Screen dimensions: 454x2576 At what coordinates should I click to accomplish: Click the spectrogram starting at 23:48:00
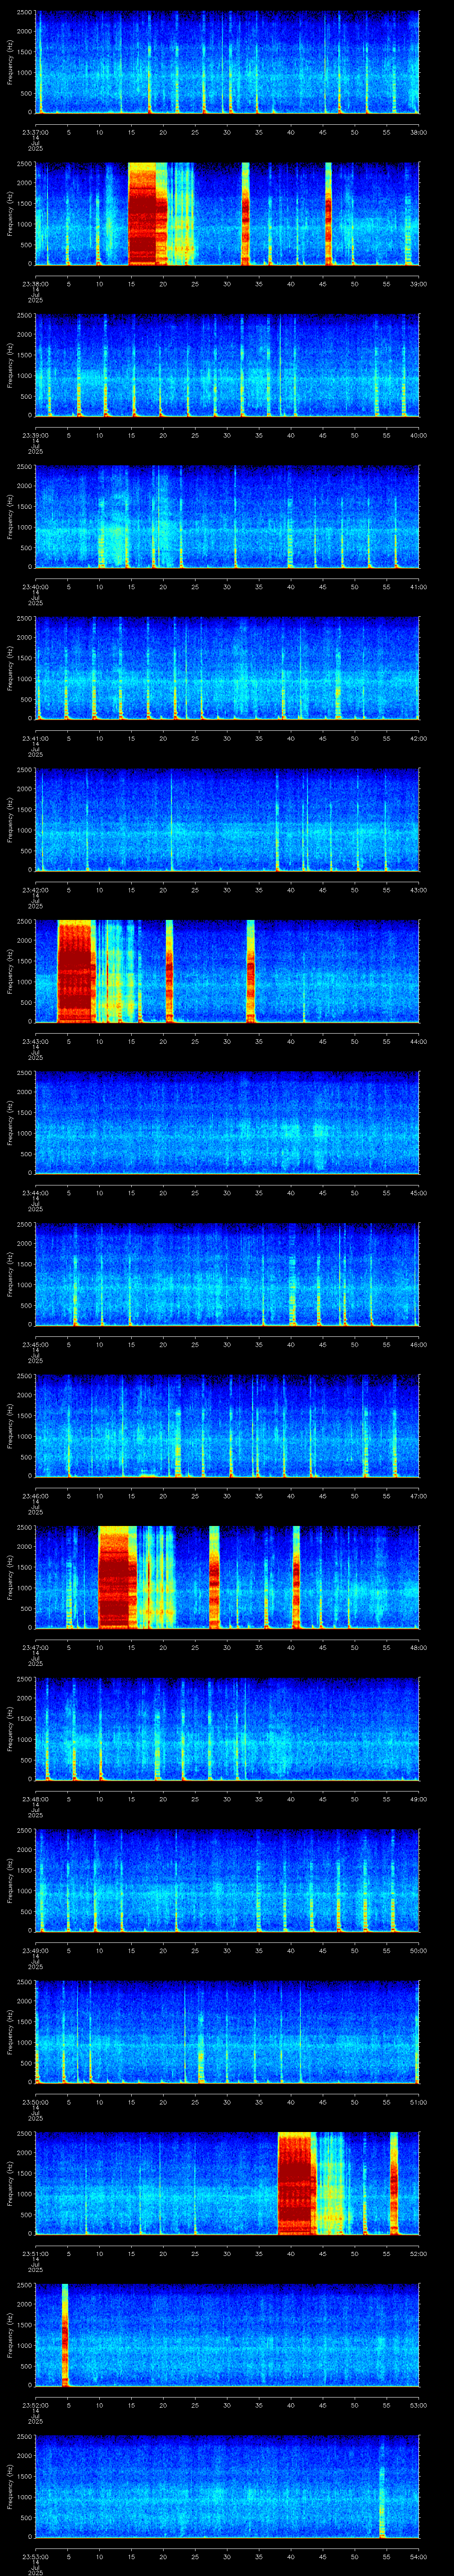[x=227, y=1729]
